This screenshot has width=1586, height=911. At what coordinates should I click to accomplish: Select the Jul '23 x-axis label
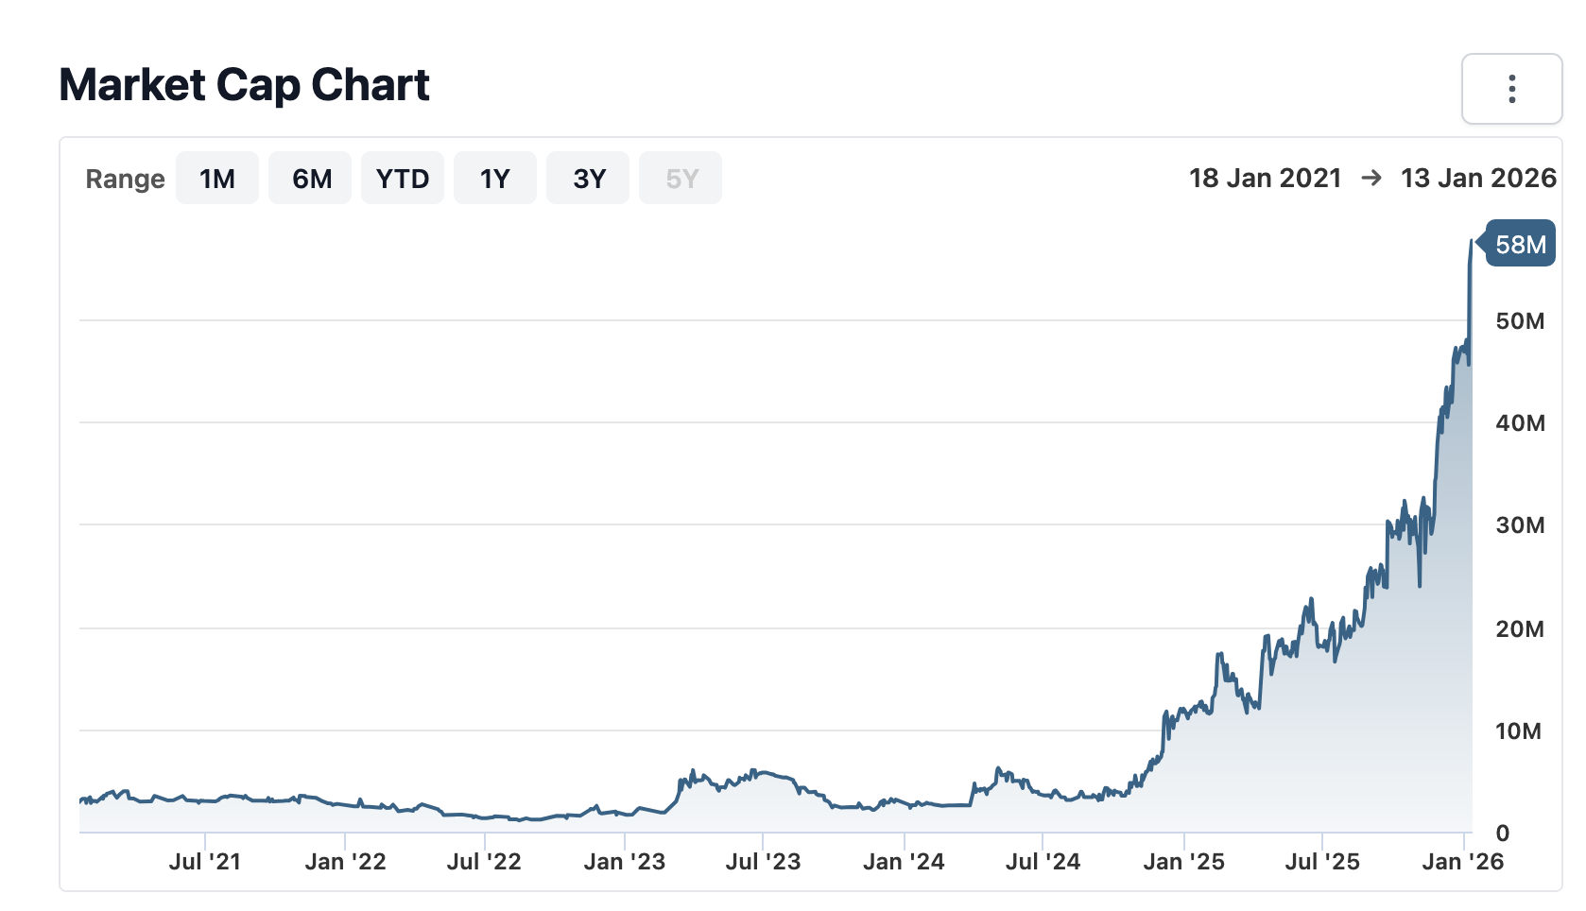click(763, 862)
